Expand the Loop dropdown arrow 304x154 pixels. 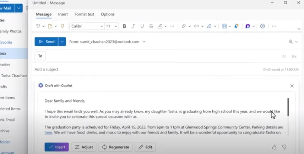click(254, 26)
